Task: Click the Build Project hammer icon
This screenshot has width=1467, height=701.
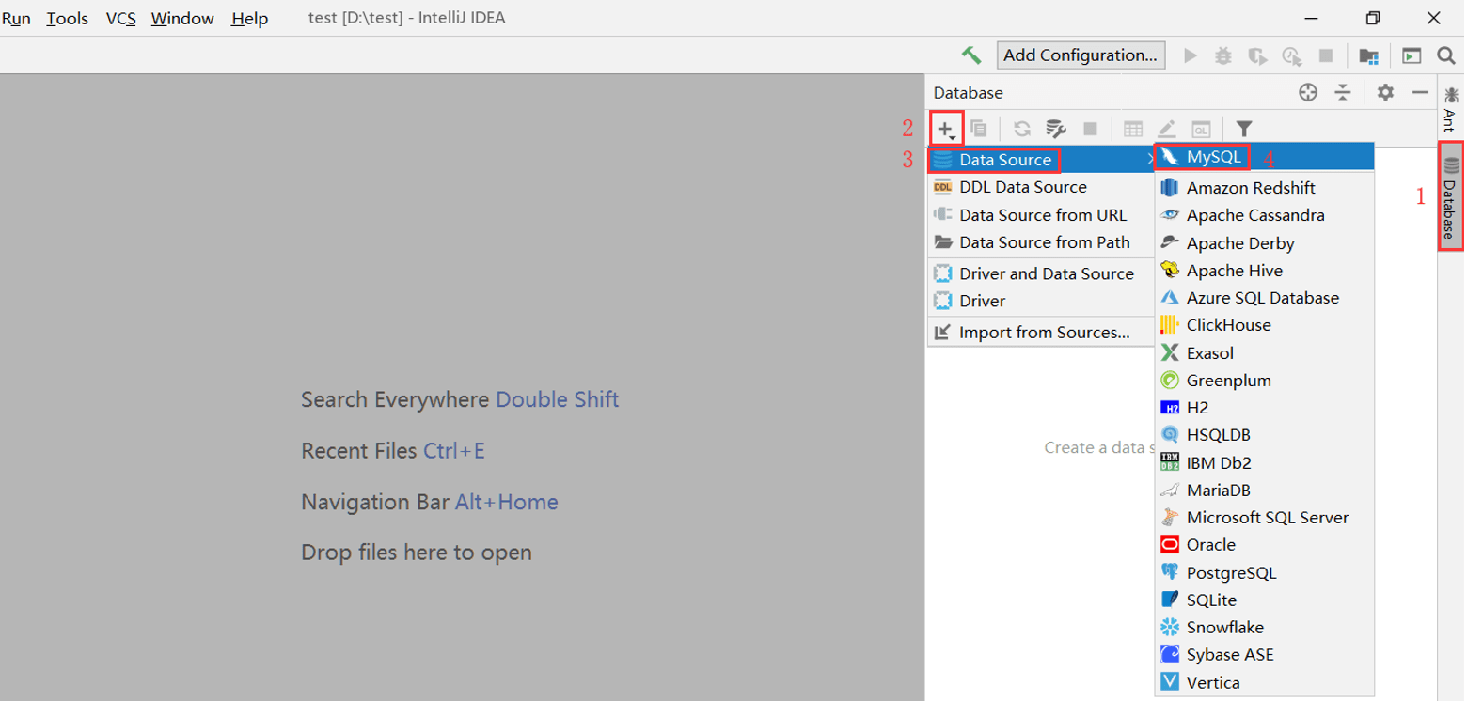Action: click(x=971, y=55)
